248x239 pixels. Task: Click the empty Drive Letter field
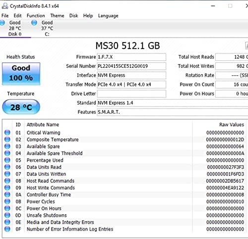(x=131, y=94)
